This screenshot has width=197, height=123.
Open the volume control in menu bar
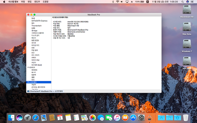coord(122,2)
